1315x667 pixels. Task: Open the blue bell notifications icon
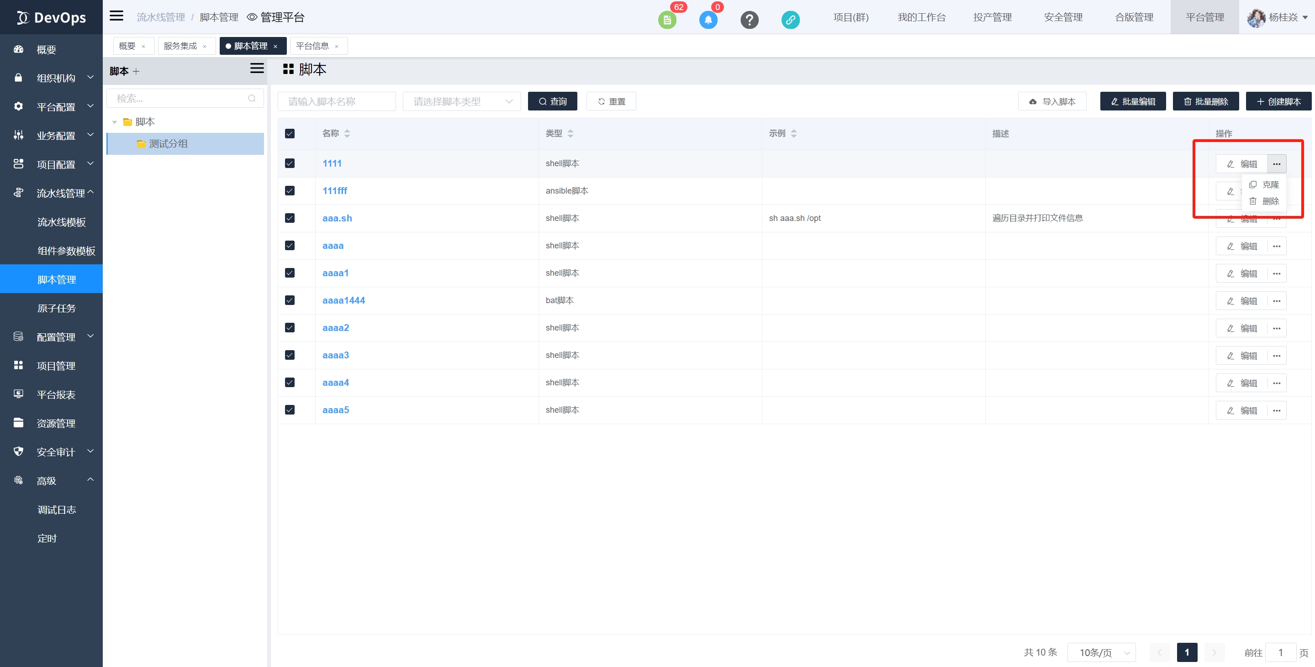tap(708, 20)
